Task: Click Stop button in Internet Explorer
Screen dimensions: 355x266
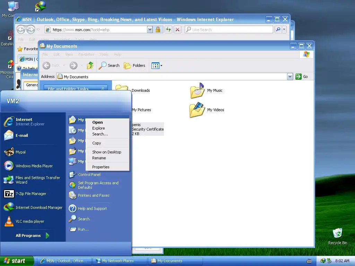Action: 177,30
